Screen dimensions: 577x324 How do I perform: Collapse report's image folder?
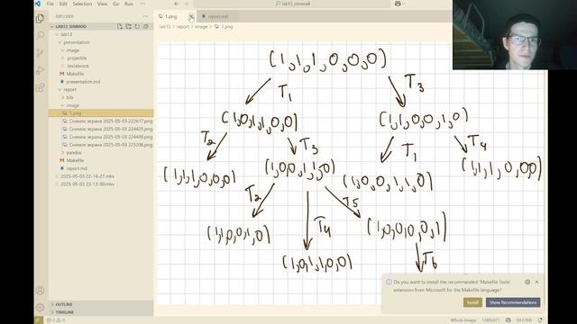(x=101, y=105)
